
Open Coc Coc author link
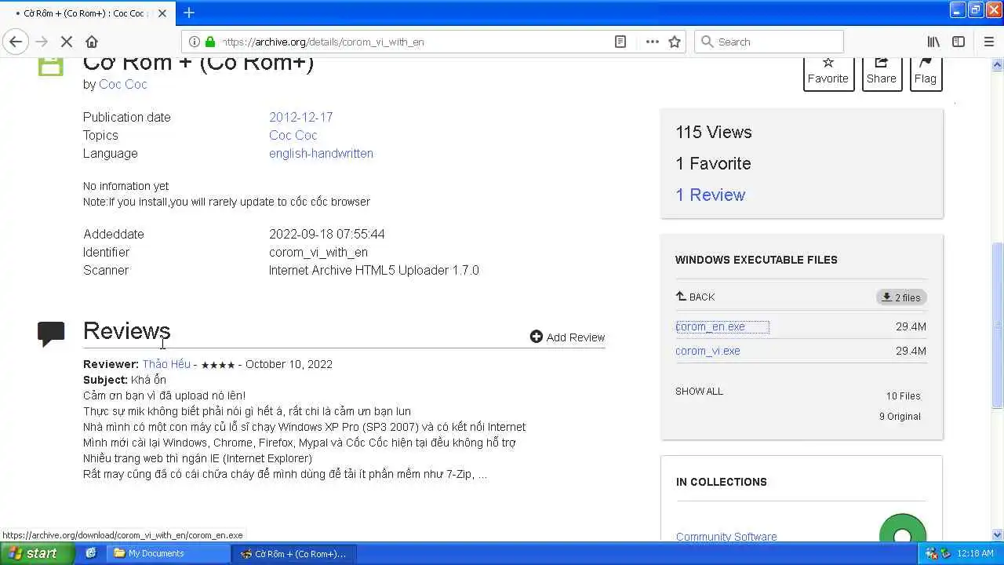tap(123, 84)
